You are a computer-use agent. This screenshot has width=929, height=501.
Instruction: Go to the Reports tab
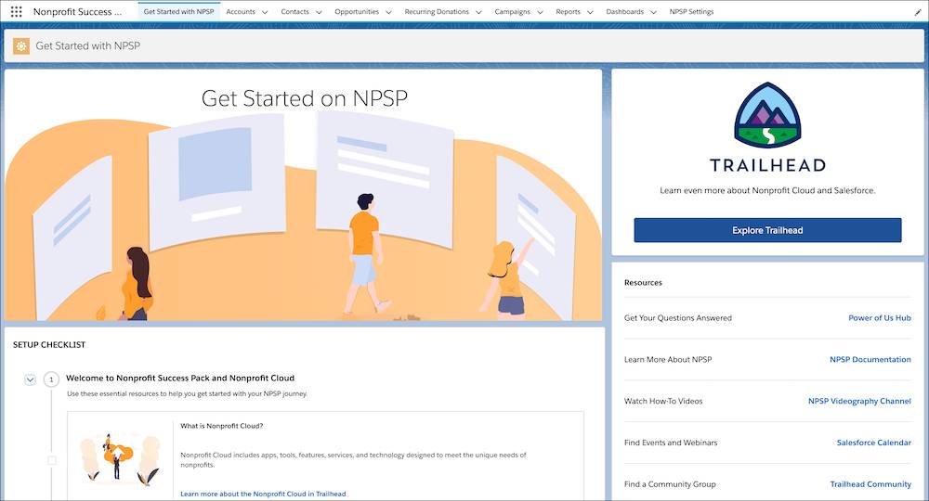(x=569, y=11)
